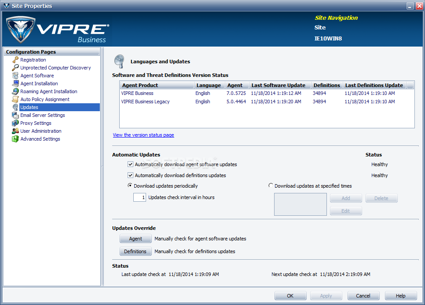This screenshot has height=305, width=425.
Task: Sort by Agent version column header
Action: click(237, 85)
